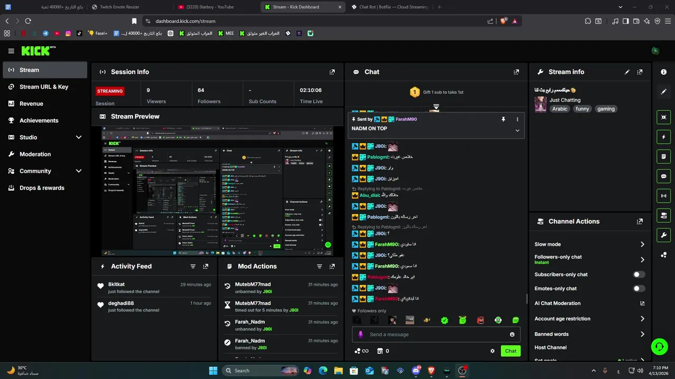Image resolution: width=675 pixels, height=379 pixels.
Task: Click the Windows Start button
Action: pyautogui.click(x=213, y=371)
